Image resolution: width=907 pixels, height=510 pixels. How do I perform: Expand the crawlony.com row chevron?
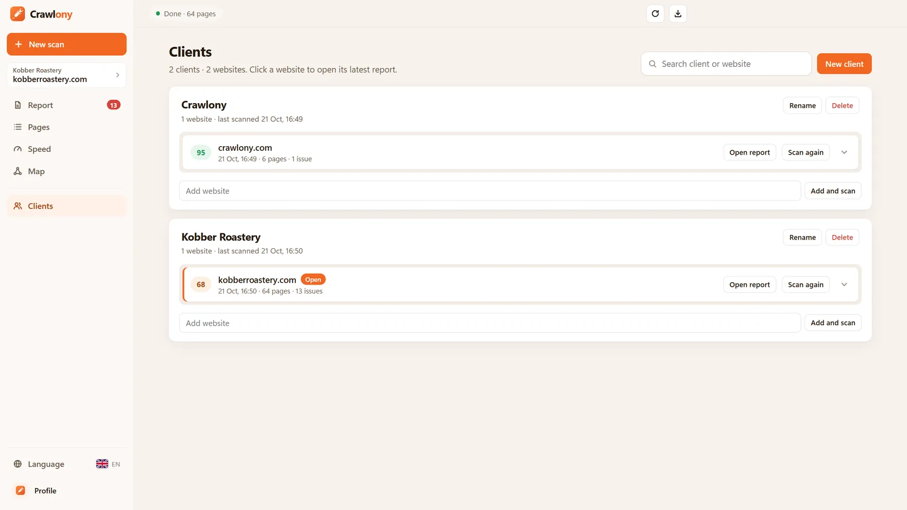pos(844,152)
